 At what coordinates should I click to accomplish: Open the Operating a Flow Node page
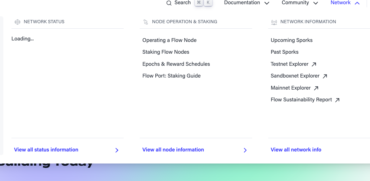169,40
